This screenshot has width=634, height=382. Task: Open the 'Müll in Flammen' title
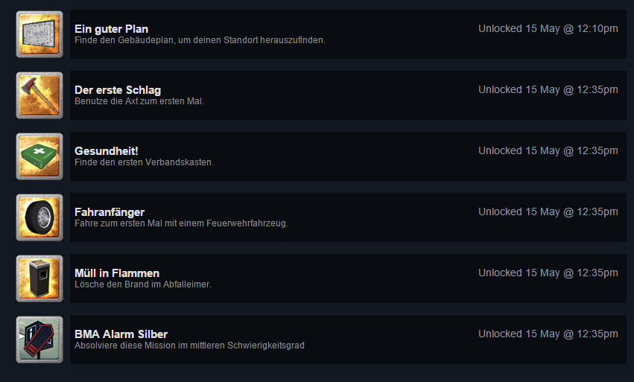click(x=117, y=273)
